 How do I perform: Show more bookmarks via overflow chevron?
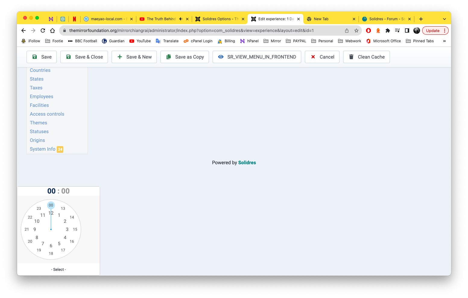(444, 41)
